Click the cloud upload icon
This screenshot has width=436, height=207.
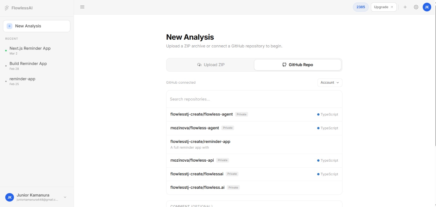199,65
